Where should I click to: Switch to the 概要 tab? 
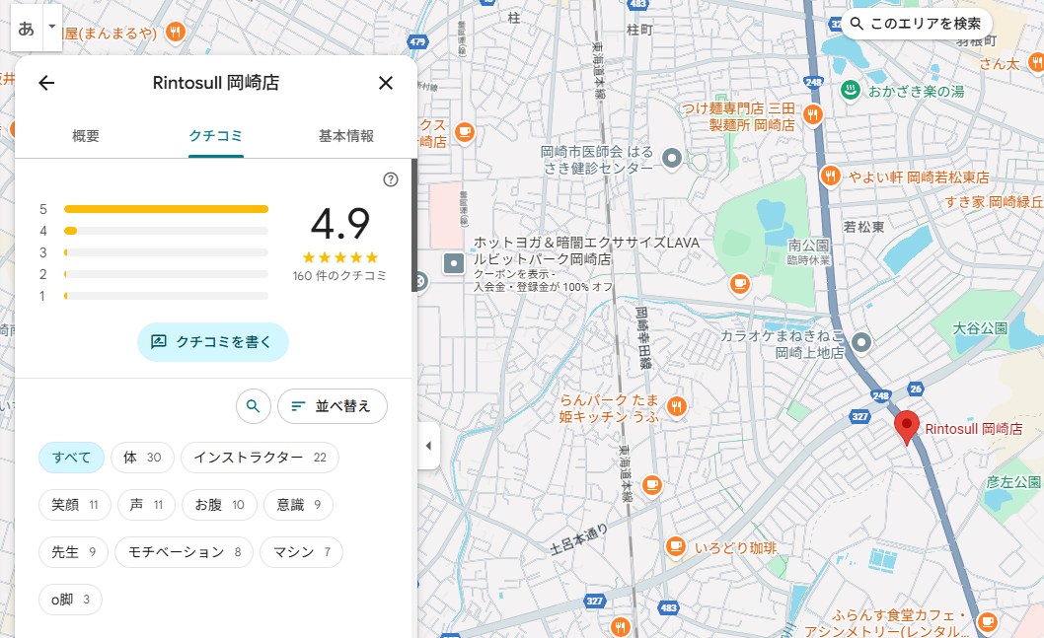click(x=86, y=136)
